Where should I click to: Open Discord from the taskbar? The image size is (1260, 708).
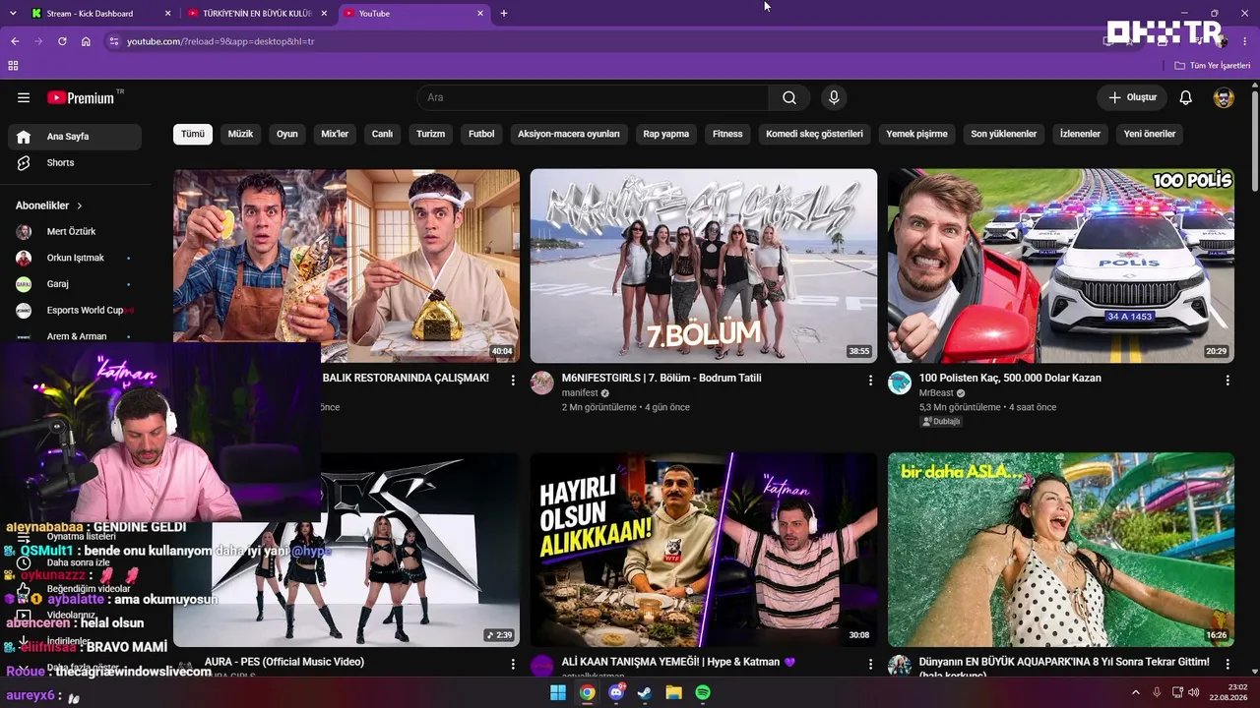(616, 693)
